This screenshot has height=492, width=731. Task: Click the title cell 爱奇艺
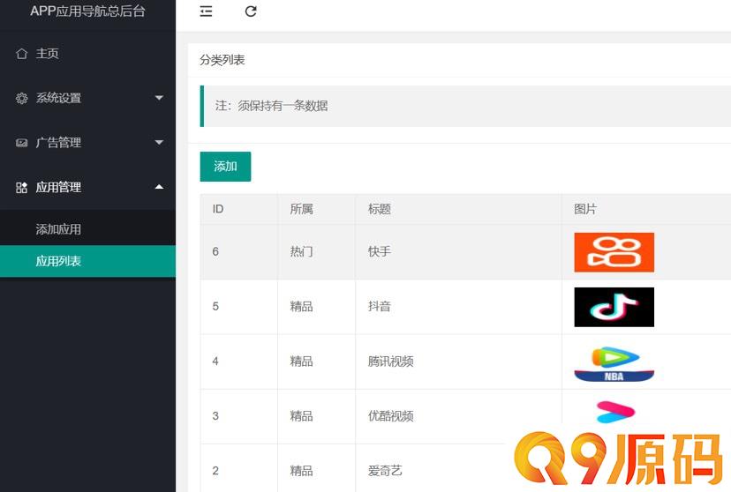[x=385, y=471]
